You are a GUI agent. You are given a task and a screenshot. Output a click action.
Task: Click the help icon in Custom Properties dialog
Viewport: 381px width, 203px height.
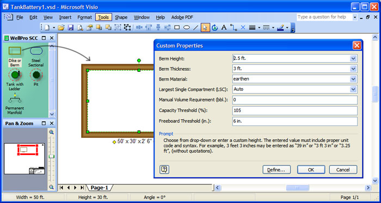(164, 169)
